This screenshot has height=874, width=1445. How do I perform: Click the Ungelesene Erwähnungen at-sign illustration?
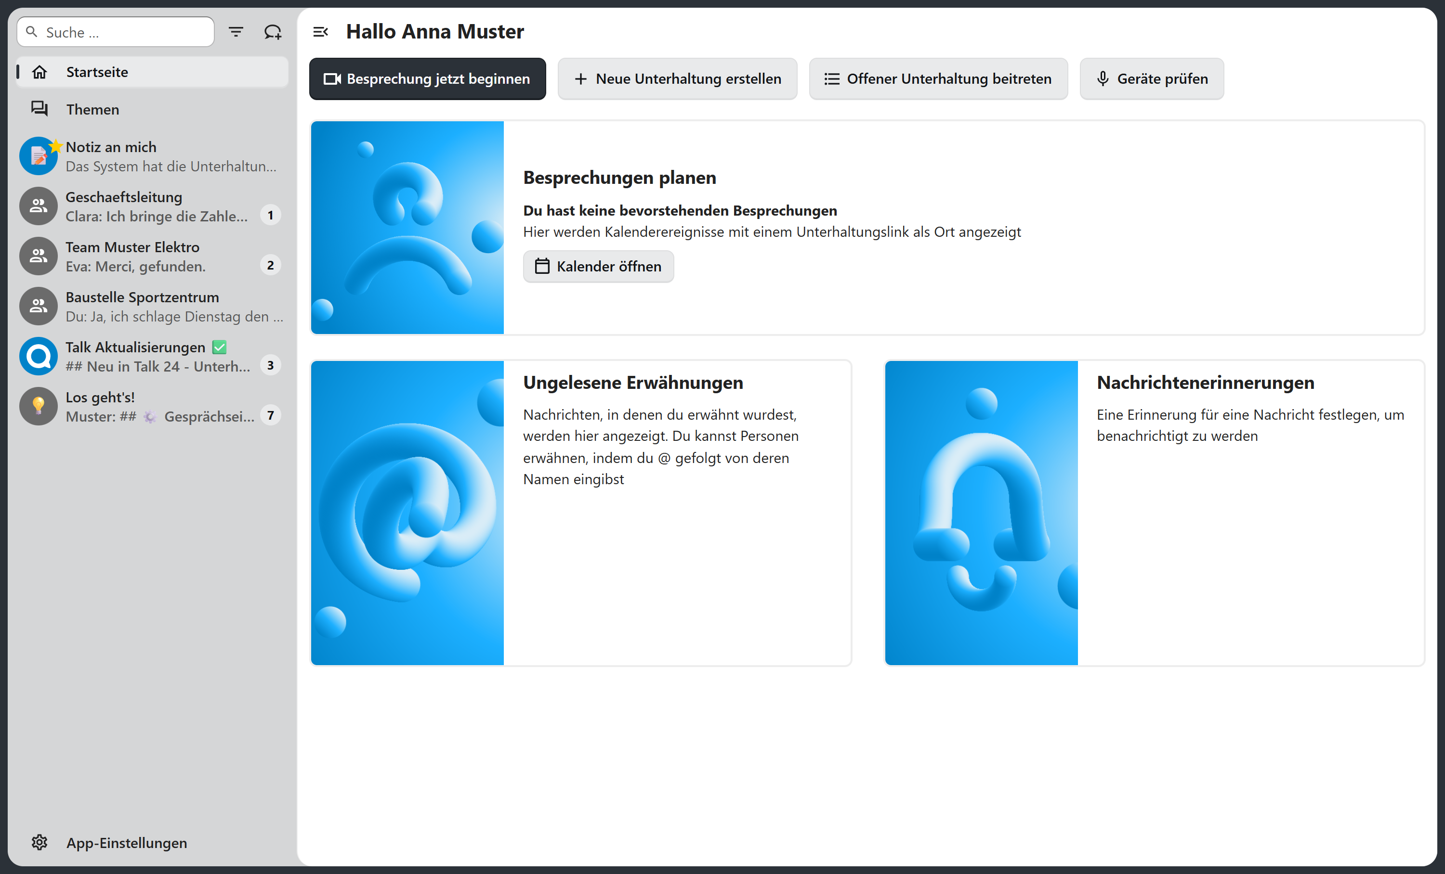[407, 513]
